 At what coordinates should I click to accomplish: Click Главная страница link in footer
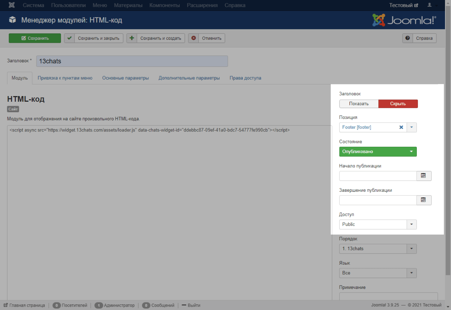(x=24, y=305)
